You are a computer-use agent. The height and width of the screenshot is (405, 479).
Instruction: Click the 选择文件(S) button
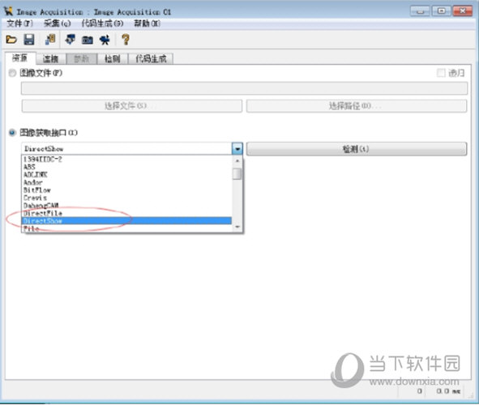pos(131,106)
